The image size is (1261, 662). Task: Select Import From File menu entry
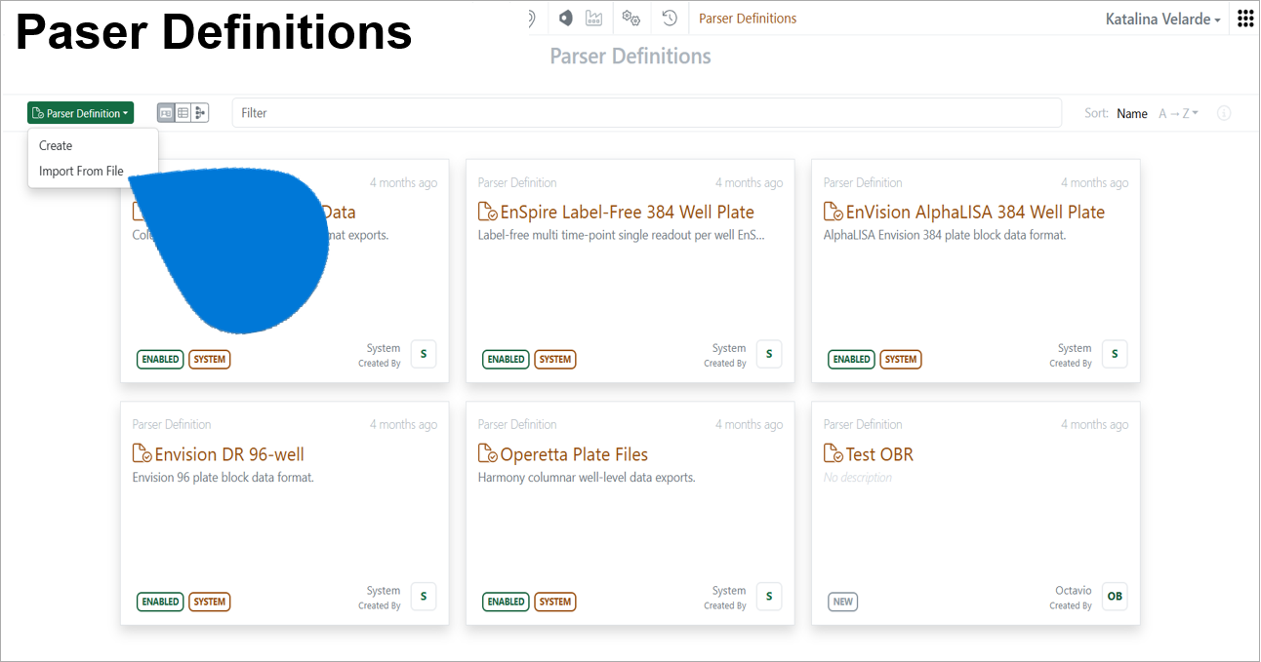(x=81, y=171)
